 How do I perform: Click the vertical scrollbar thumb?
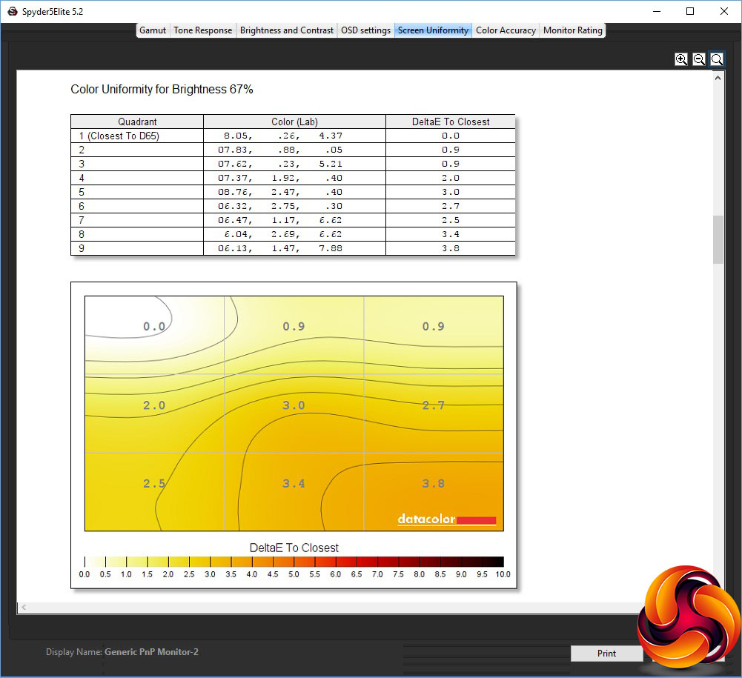(718, 239)
